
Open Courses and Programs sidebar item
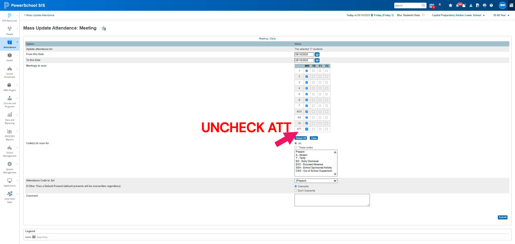(10, 102)
